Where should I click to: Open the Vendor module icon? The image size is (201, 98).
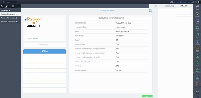coord(197,77)
